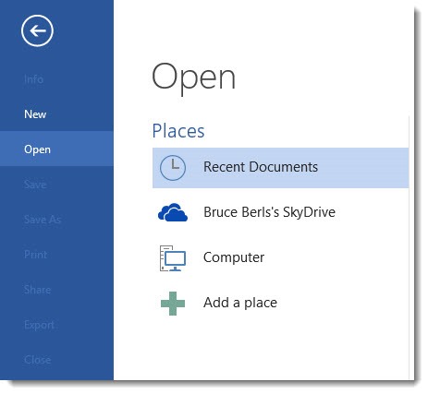Open the Info menu item
Screen dimensions: 428x394
[x=56, y=79]
